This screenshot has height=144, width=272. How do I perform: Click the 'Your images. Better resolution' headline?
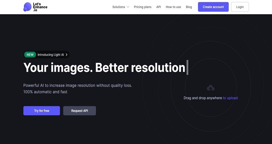[x=104, y=68]
